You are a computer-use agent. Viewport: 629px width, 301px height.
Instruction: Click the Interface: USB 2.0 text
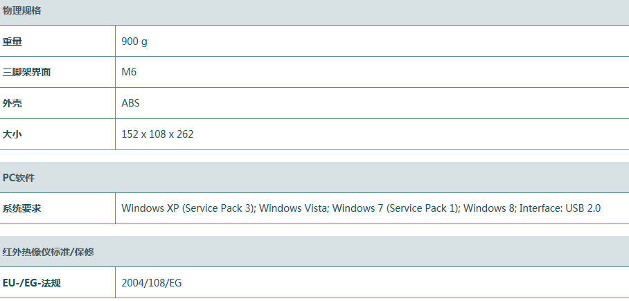(x=560, y=208)
